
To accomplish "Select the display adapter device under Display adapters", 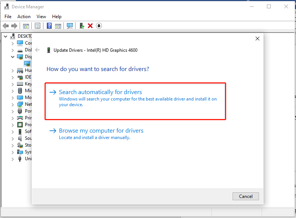I will (x=27, y=63).
